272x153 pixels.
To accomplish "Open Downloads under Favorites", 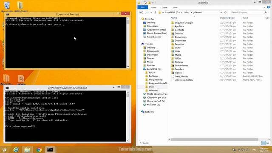I will 153,26.
